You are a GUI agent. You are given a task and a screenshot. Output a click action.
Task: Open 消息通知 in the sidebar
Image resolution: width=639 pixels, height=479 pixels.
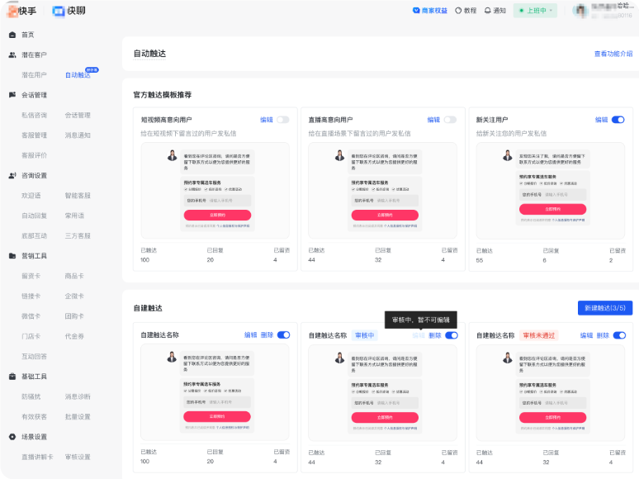[x=78, y=135]
